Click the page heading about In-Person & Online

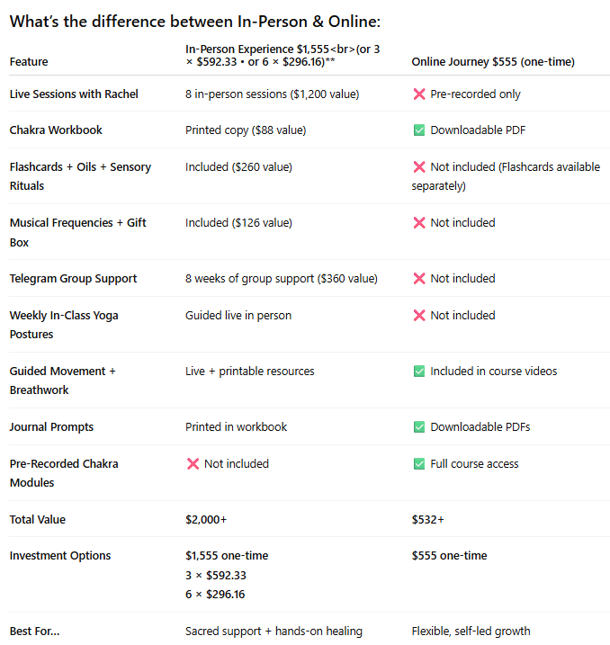[195, 22]
